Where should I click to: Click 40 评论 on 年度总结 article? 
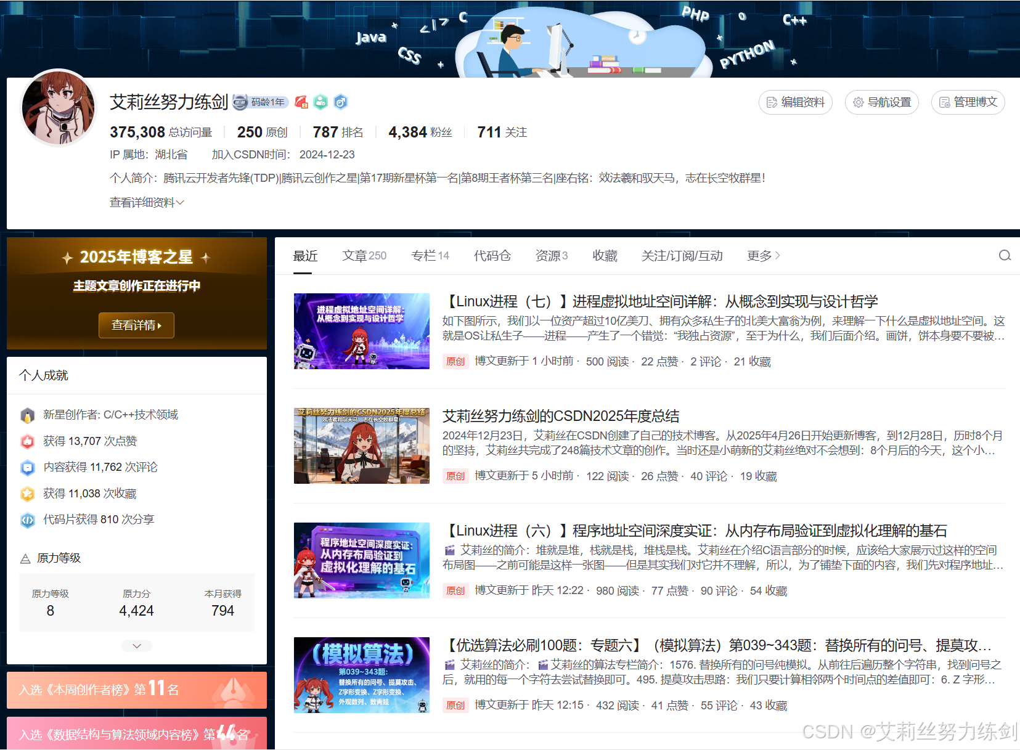coord(709,476)
